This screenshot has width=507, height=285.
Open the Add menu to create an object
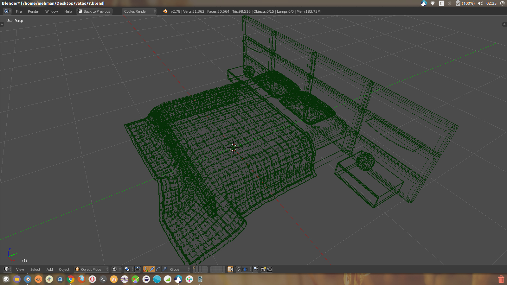(49, 269)
